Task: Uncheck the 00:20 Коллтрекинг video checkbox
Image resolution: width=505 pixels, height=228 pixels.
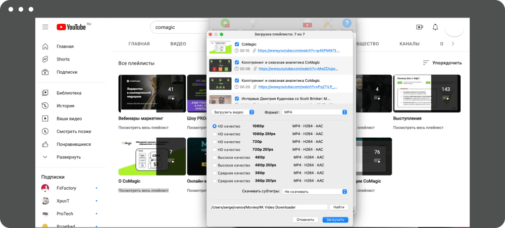Action: [237, 80]
